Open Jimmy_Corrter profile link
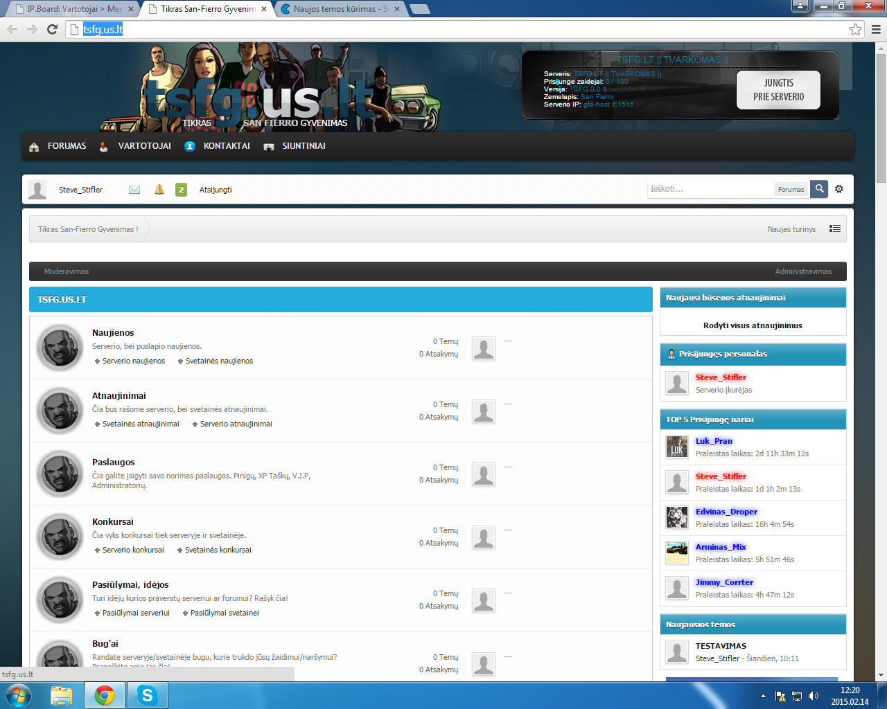The width and height of the screenshot is (887, 709). click(724, 582)
